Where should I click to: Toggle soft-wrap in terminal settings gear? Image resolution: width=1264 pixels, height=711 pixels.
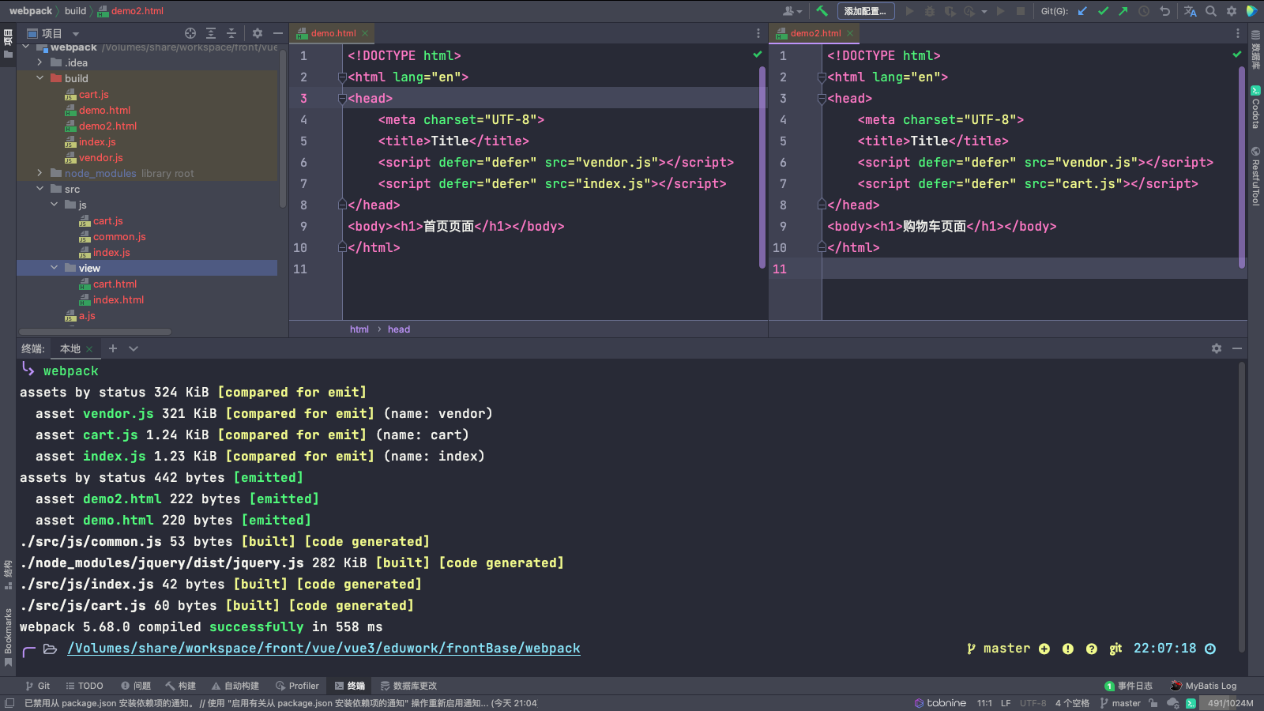(1217, 348)
